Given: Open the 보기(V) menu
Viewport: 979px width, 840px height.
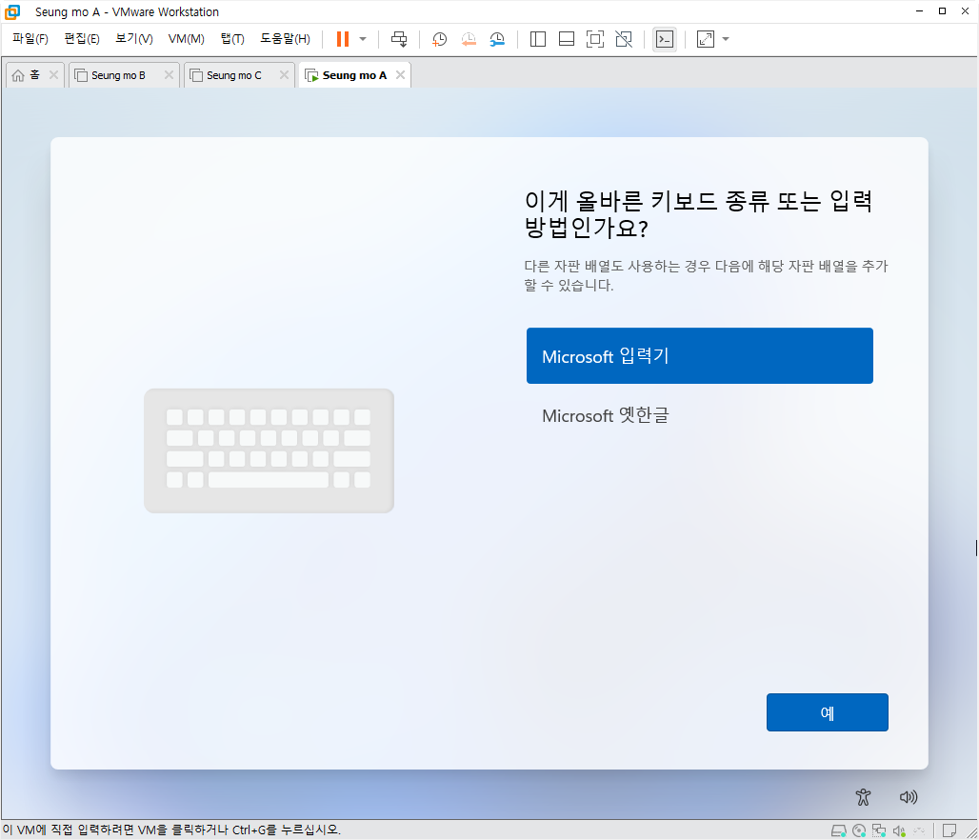Looking at the screenshot, I should [x=134, y=39].
